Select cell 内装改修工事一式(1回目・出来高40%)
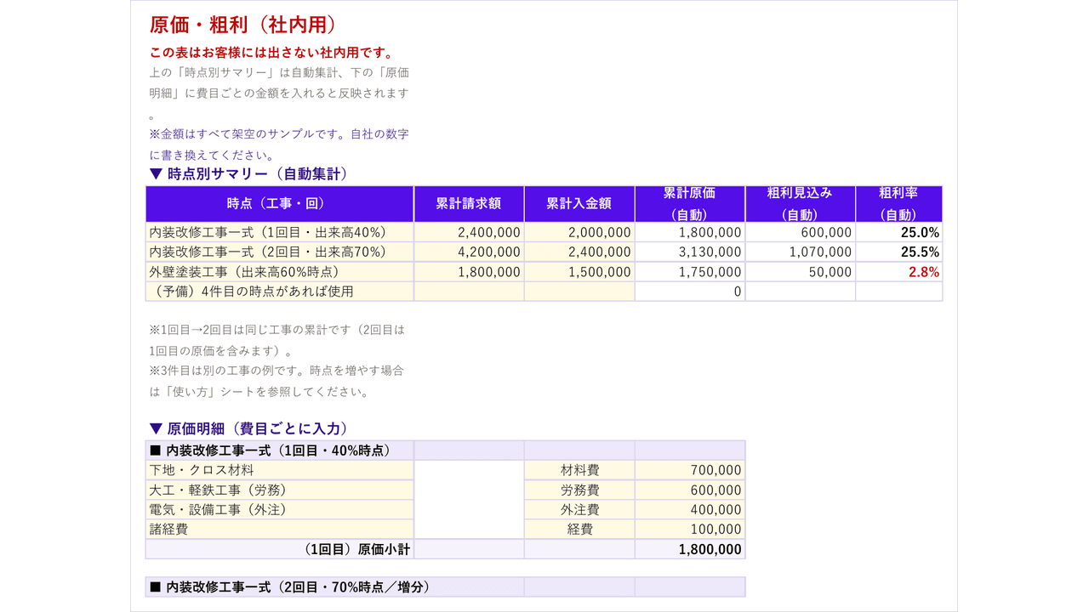 point(280,232)
